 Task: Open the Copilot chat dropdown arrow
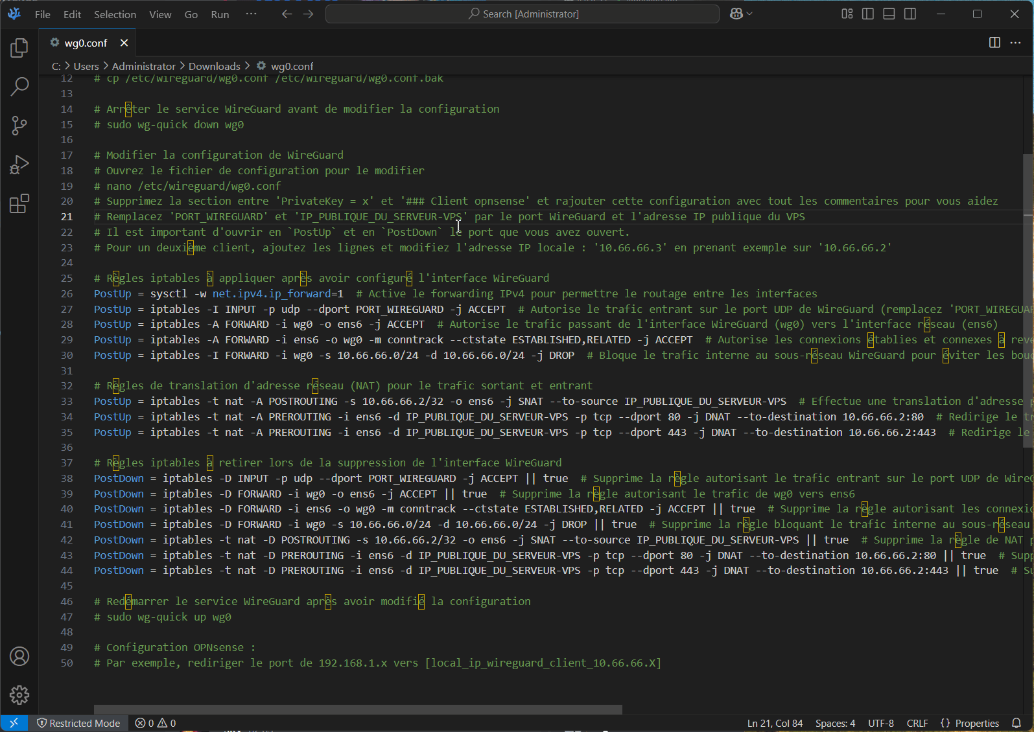click(x=750, y=14)
